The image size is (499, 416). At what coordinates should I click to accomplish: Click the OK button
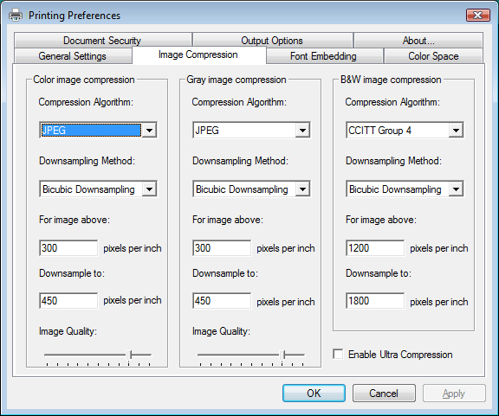[314, 394]
